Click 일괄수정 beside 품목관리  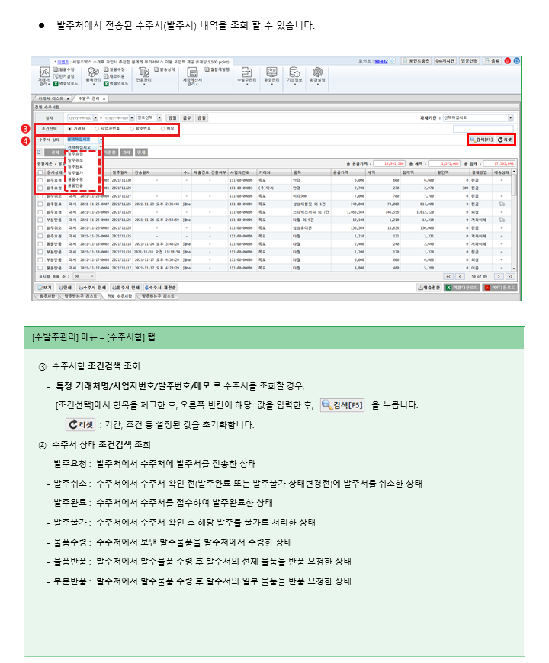(x=114, y=69)
